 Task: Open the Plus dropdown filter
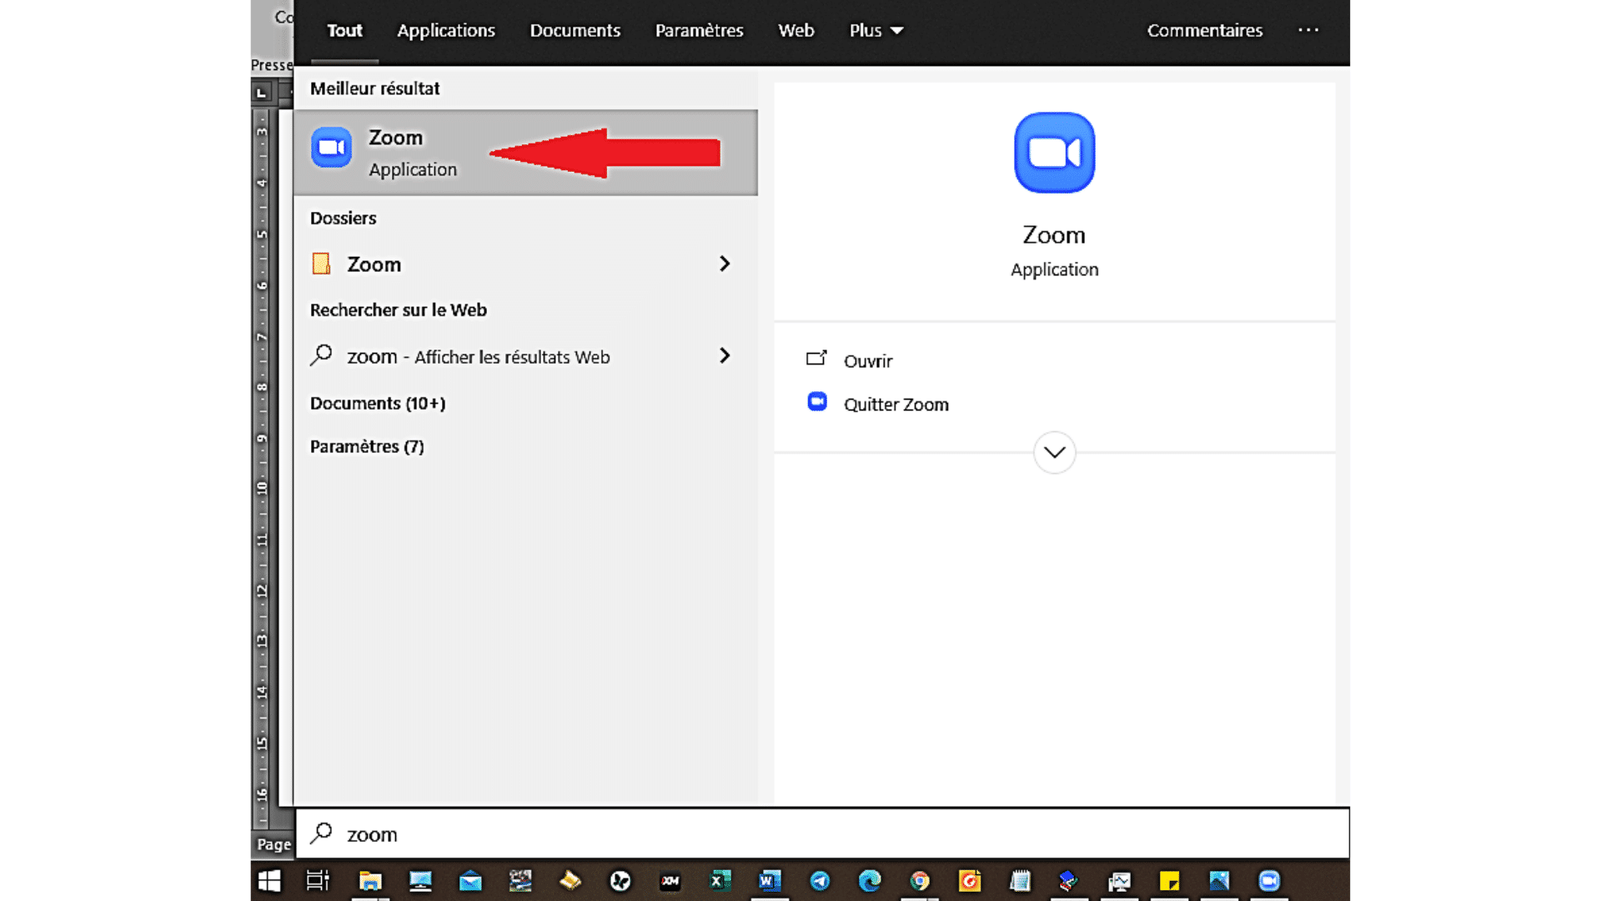tap(876, 30)
